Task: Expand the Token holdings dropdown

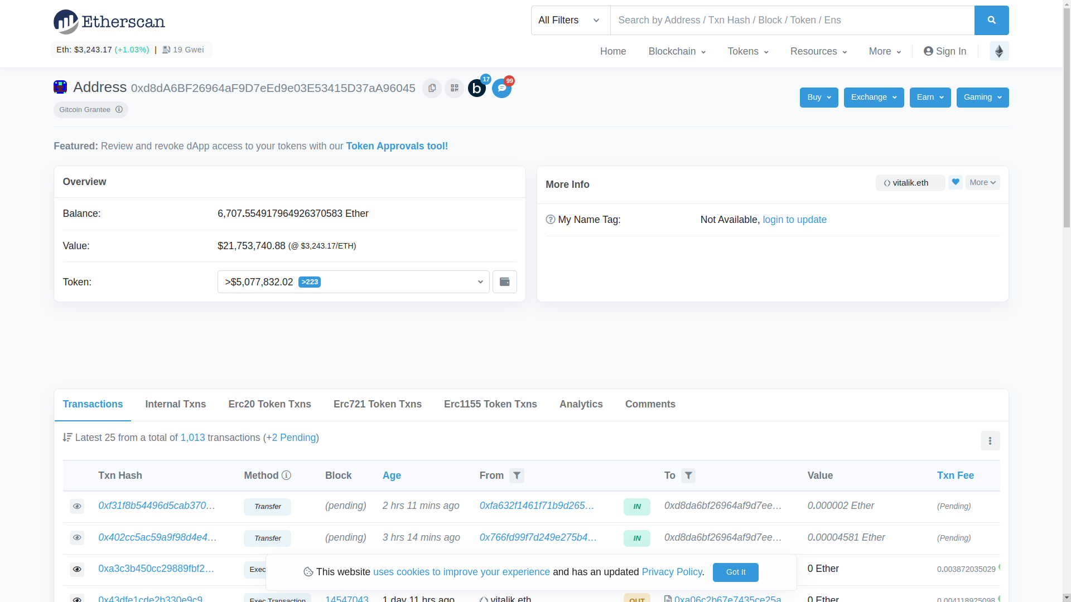Action: pos(354,282)
